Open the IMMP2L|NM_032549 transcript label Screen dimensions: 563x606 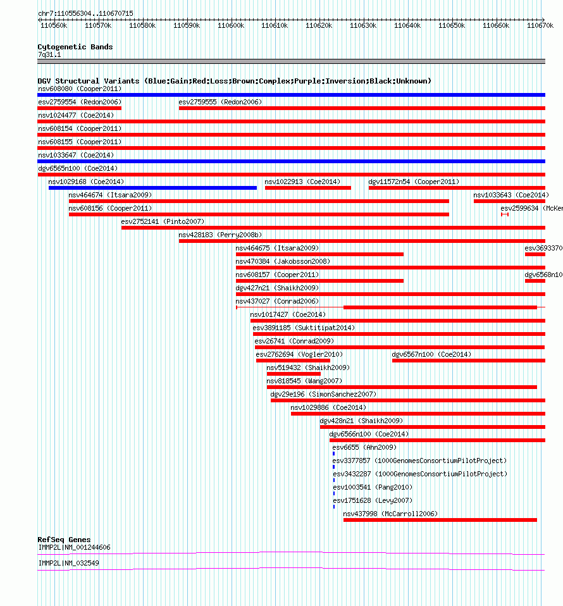click(x=68, y=563)
